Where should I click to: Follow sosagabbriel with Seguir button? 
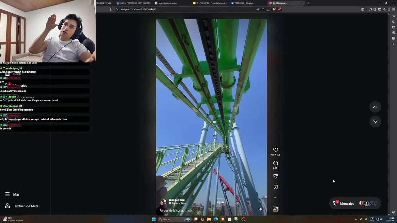[220, 202]
